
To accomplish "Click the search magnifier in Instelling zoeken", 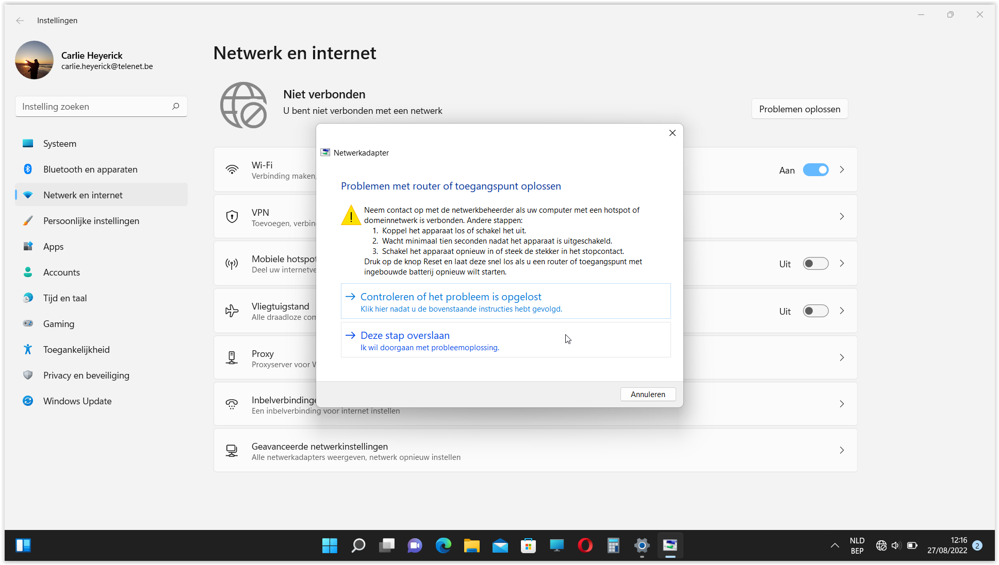I will click(175, 107).
